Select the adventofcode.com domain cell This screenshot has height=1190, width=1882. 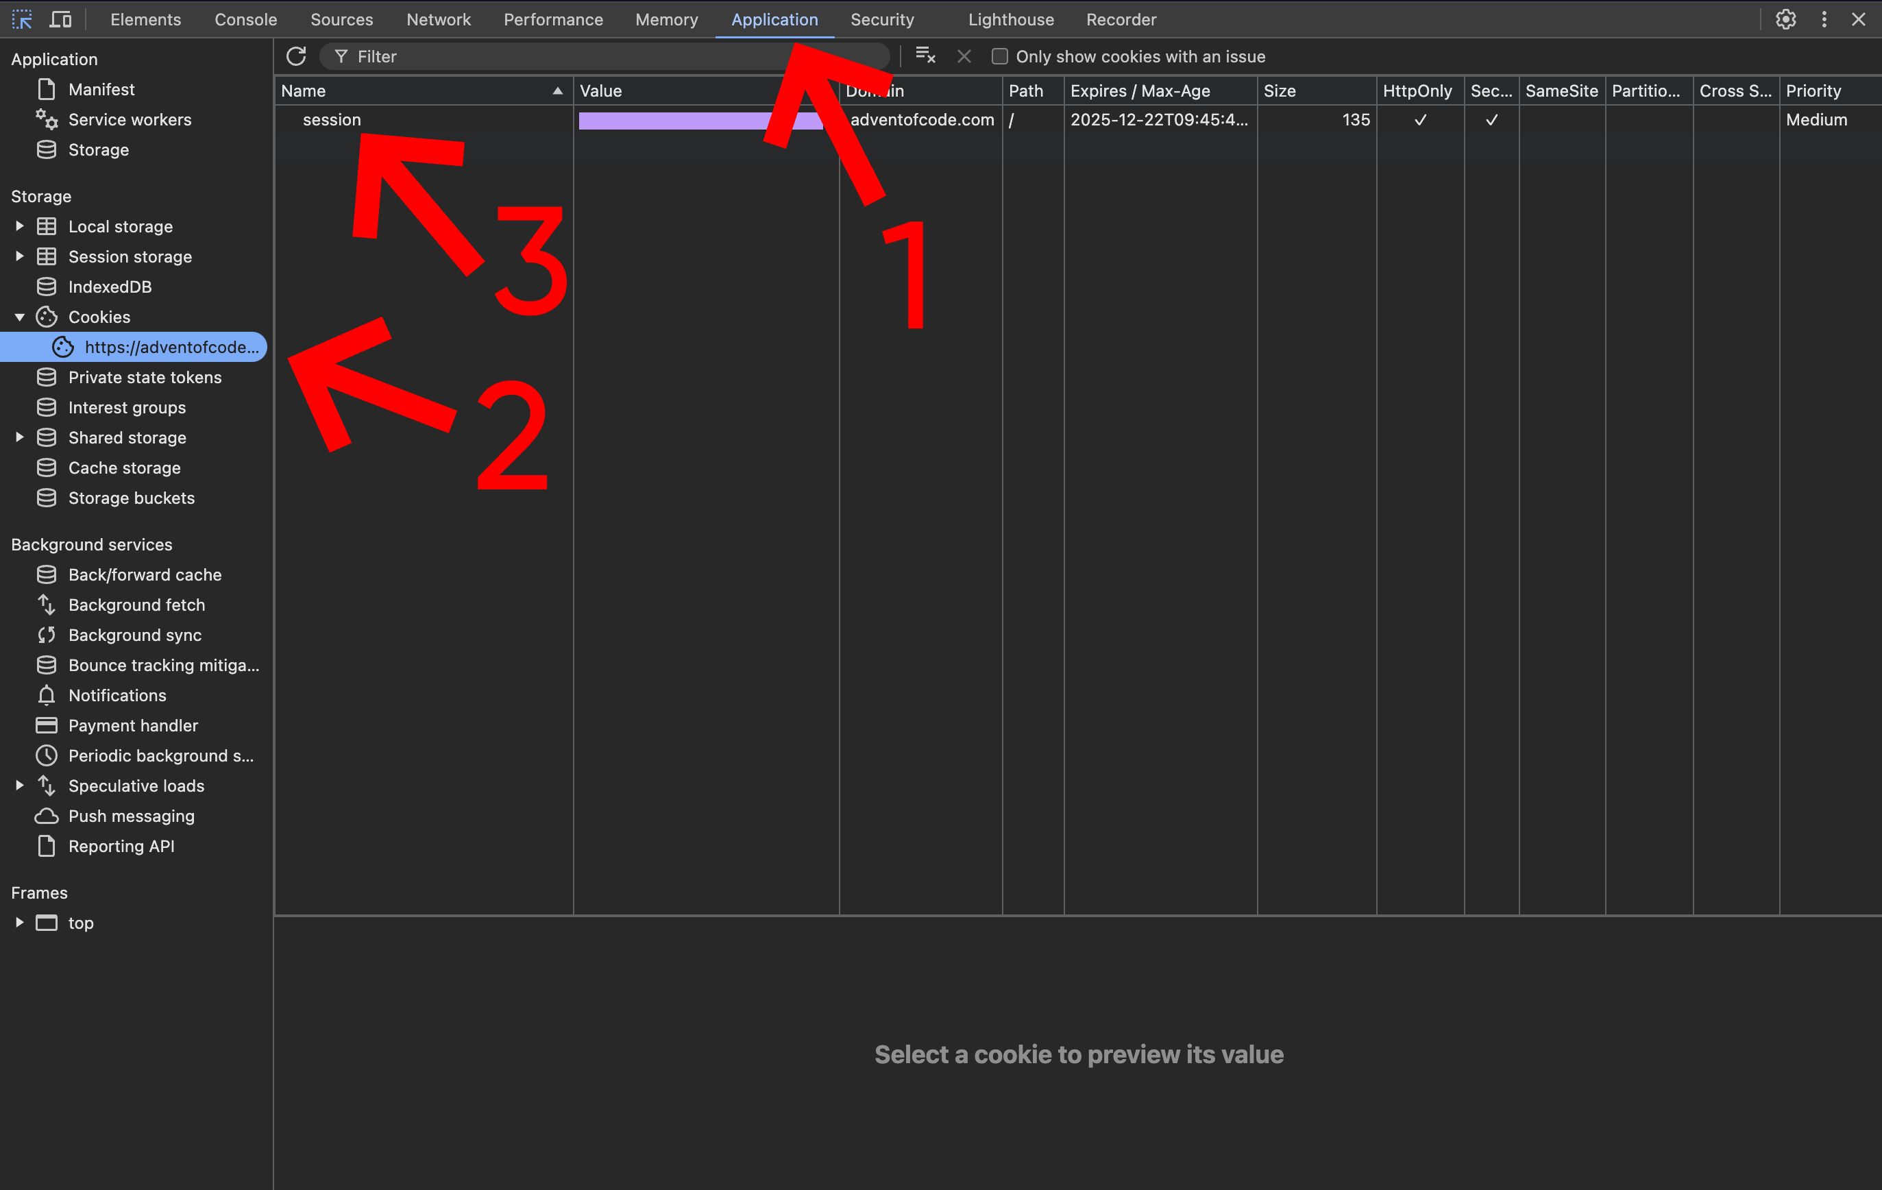click(x=921, y=120)
